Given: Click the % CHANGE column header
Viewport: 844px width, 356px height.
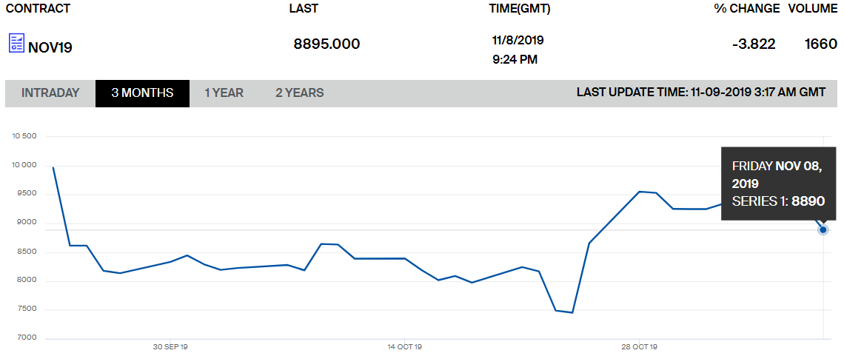Looking at the screenshot, I should click(x=747, y=9).
